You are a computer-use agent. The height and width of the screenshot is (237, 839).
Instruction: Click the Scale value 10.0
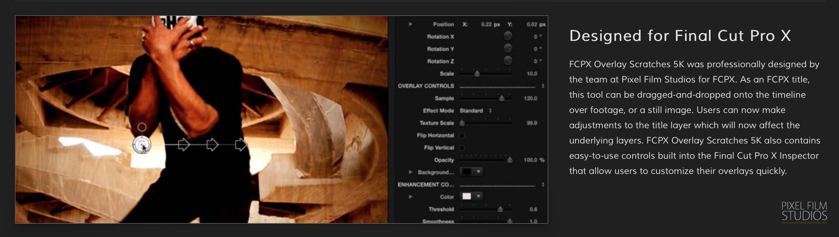coord(532,73)
